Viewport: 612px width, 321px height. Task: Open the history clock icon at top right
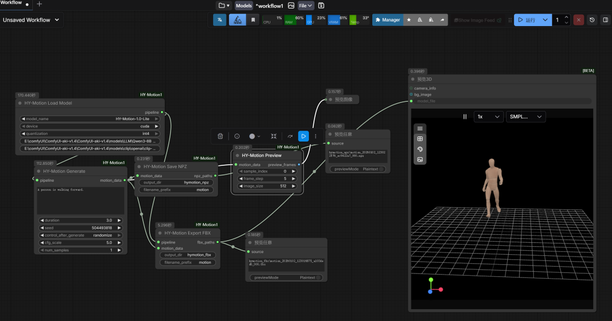(592, 20)
